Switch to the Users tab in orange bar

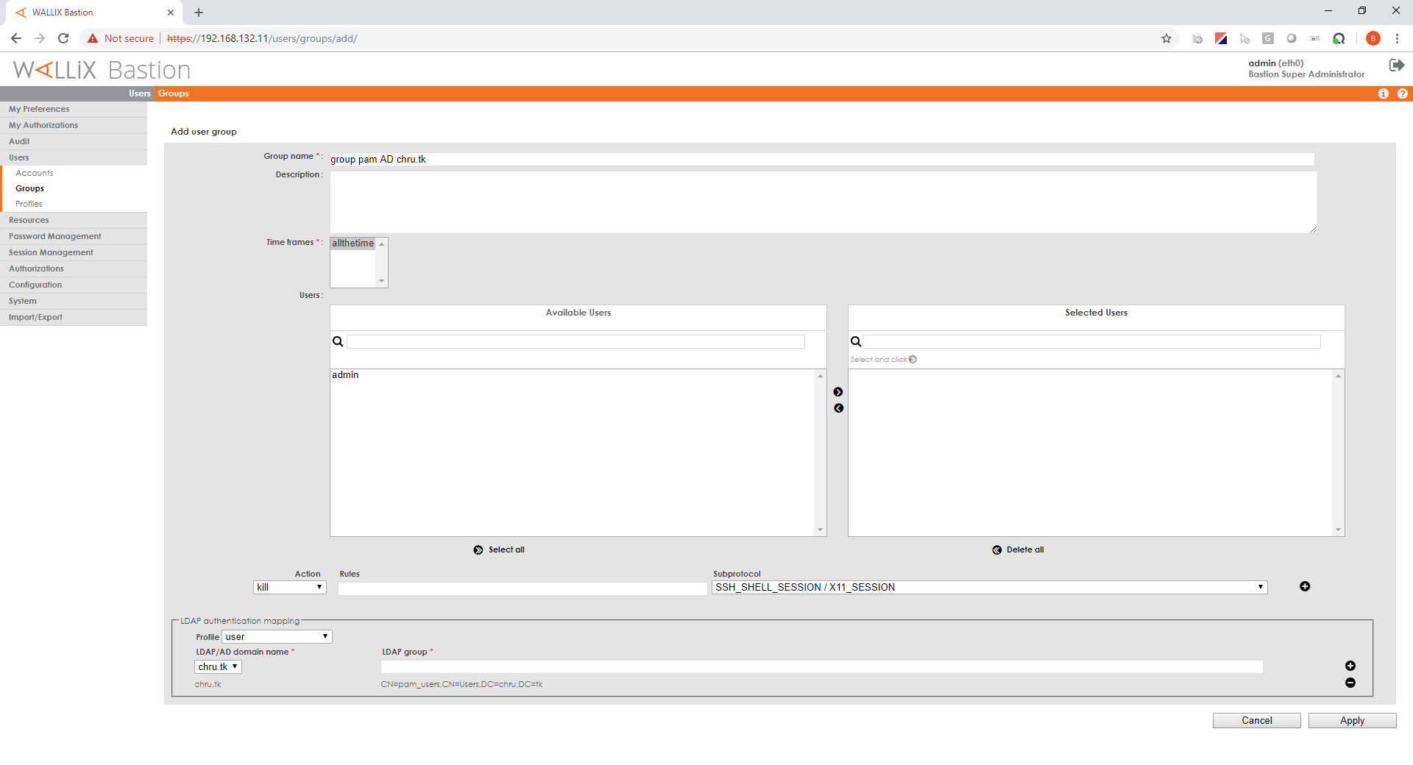click(x=139, y=93)
